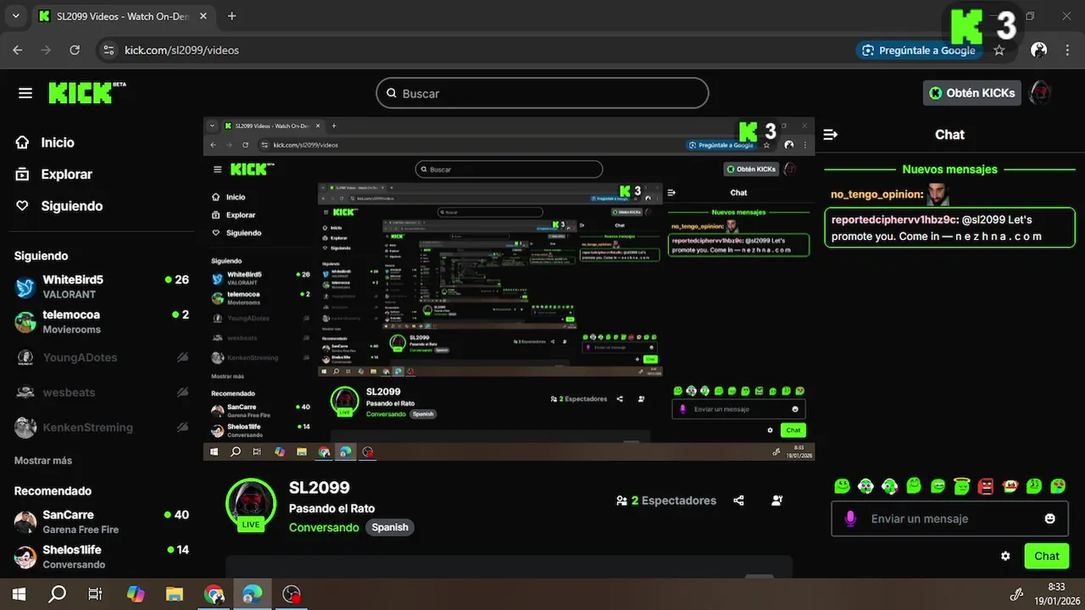Screen dimensions: 1085x610
Task: Open a new browser tab
Action: 232,16
